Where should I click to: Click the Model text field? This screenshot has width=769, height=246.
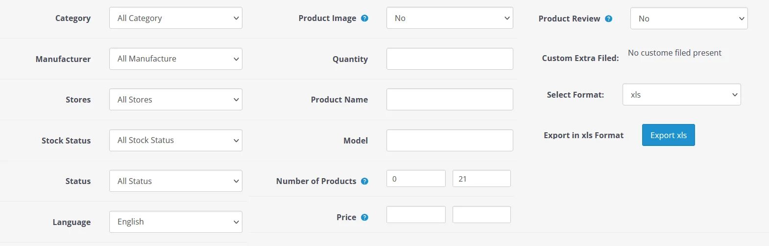tap(450, 140)
